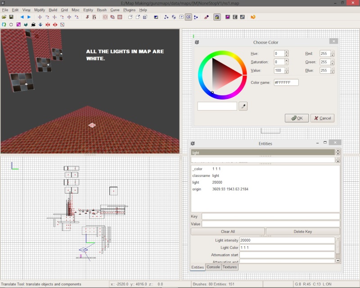
Task: Confirm color with OK button
Action: click(297, 118)
